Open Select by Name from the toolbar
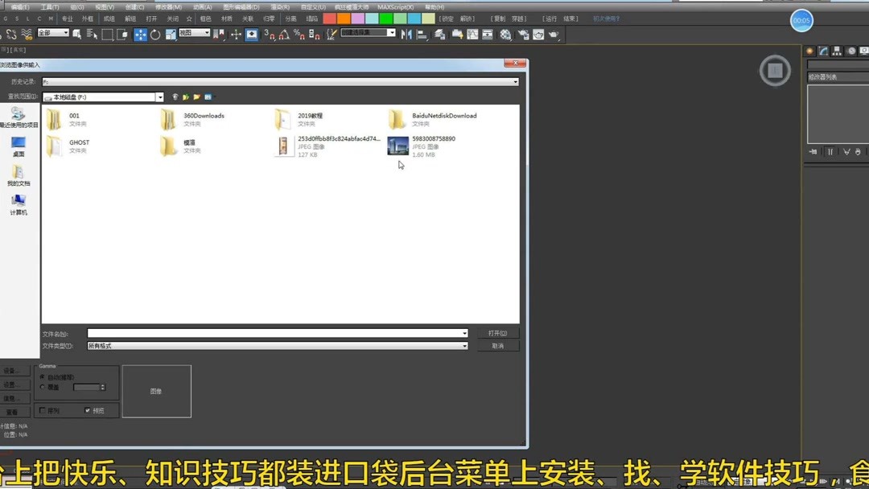869x489 pixels. click(93, 35)
